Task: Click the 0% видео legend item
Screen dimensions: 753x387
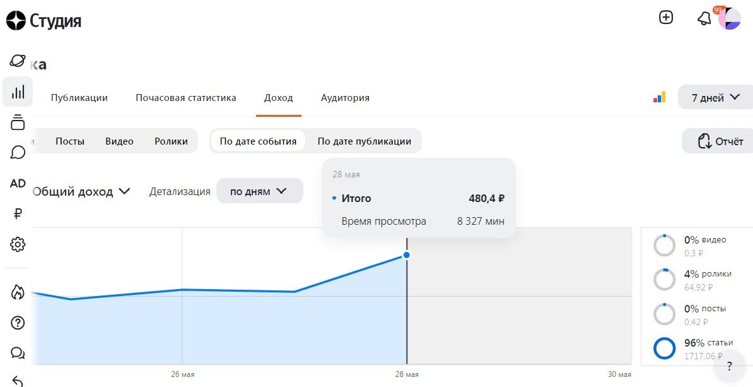Action: (x=691, y=245)
